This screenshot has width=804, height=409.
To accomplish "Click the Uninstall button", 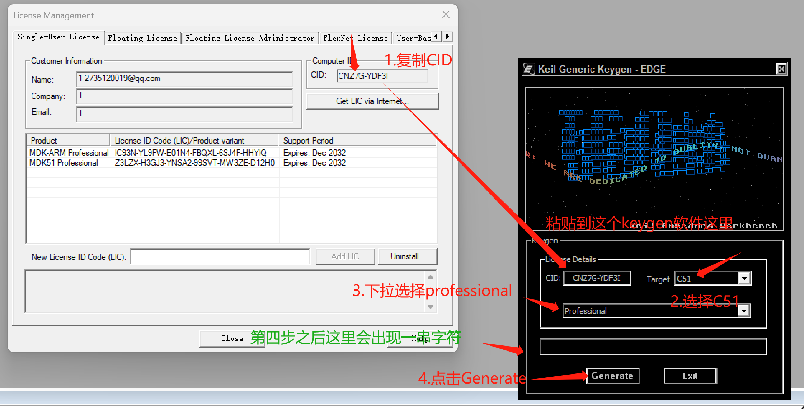I will click(x=408, y=256).
